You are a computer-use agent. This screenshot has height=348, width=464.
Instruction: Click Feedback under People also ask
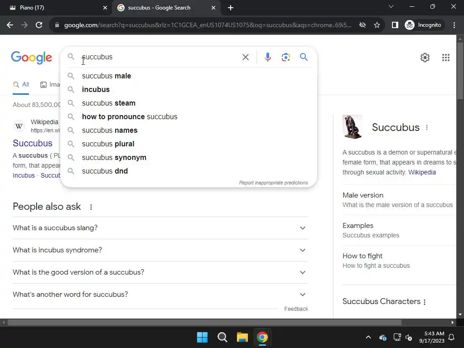tap(296, 309)
